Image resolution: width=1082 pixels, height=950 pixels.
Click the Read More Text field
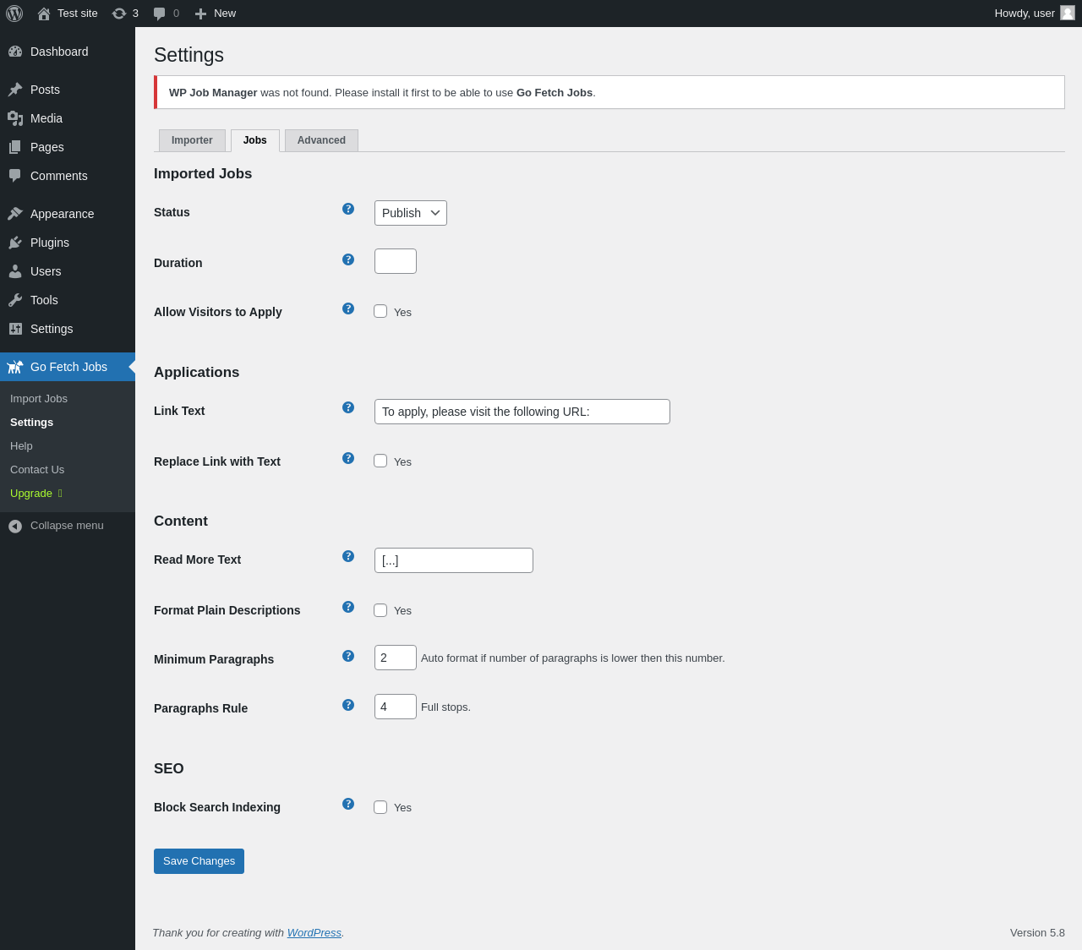coord(454,560)
